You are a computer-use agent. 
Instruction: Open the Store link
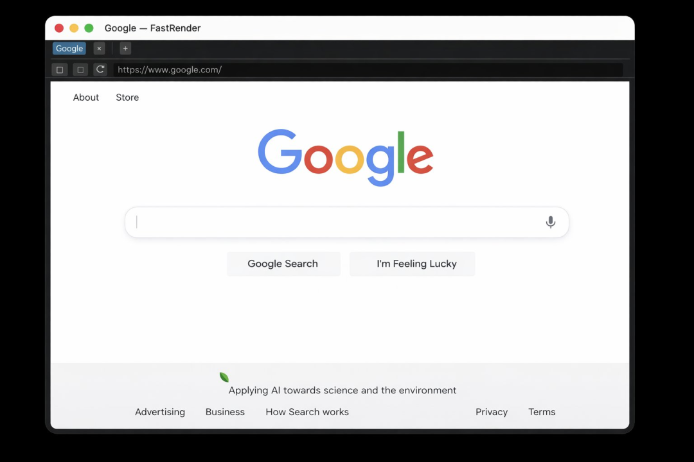127,98
